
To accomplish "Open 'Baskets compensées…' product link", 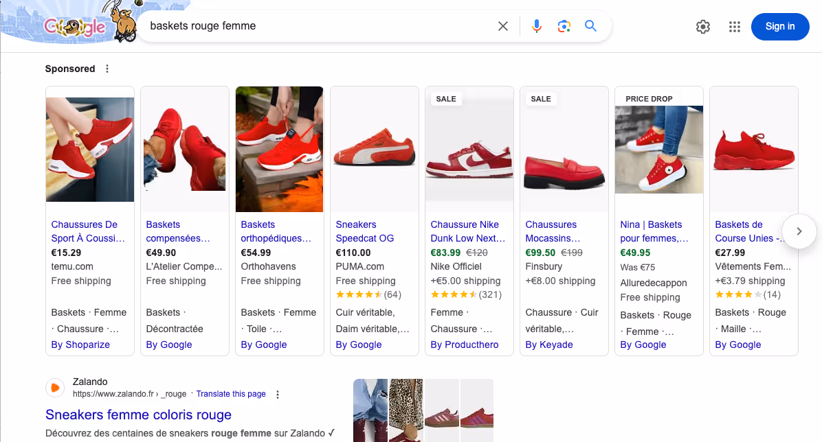I will [x=178, y=231].
